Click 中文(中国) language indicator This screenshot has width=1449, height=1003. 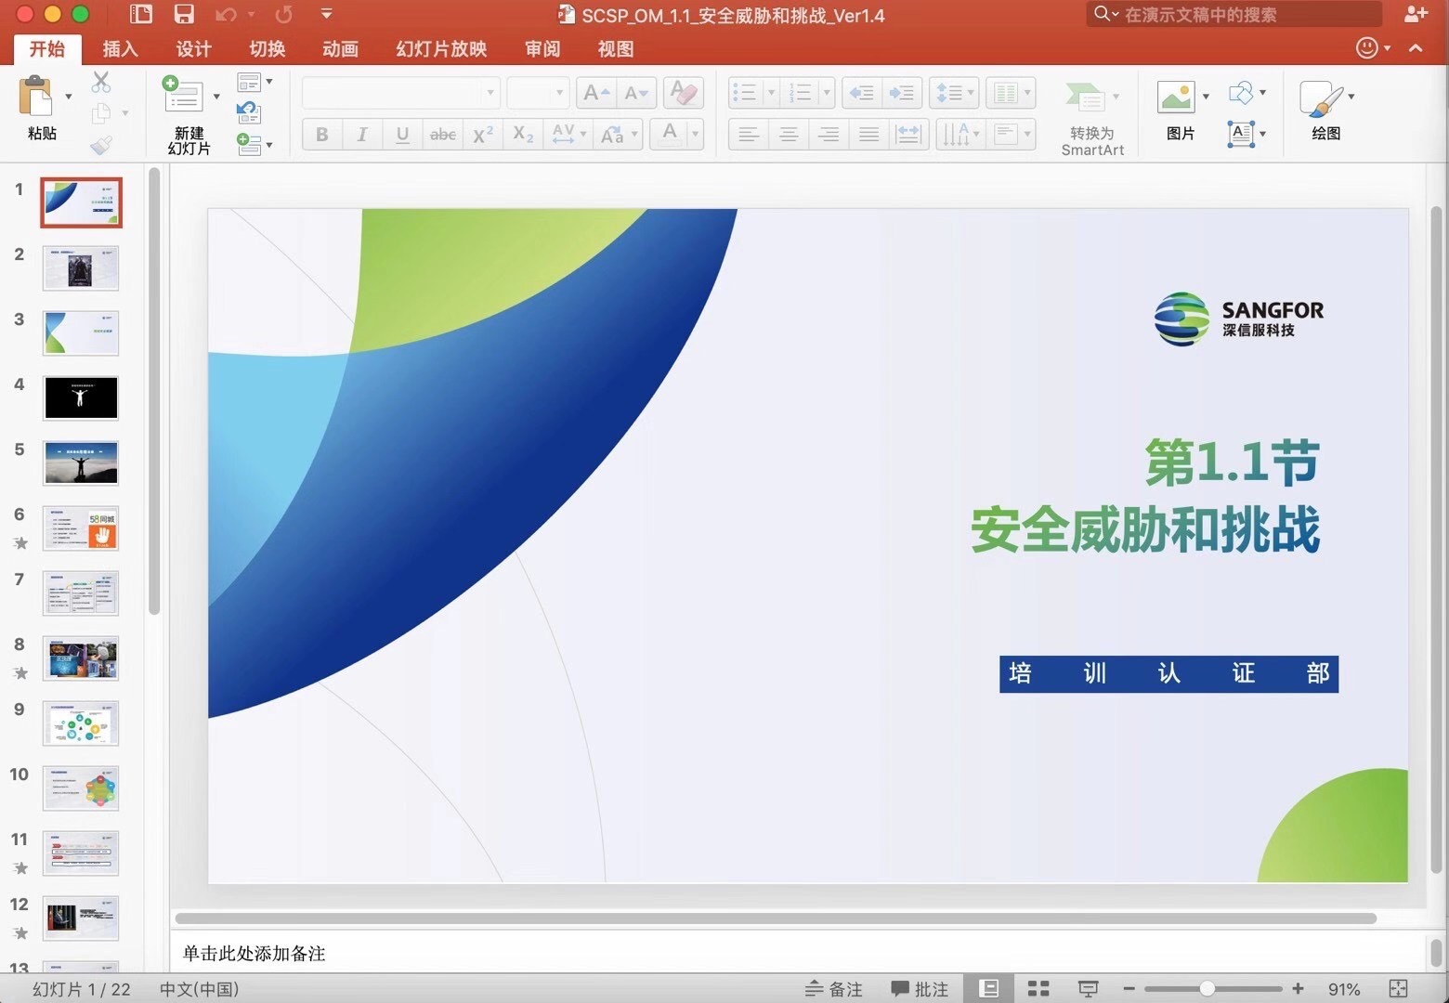click(x=199, y=989)
